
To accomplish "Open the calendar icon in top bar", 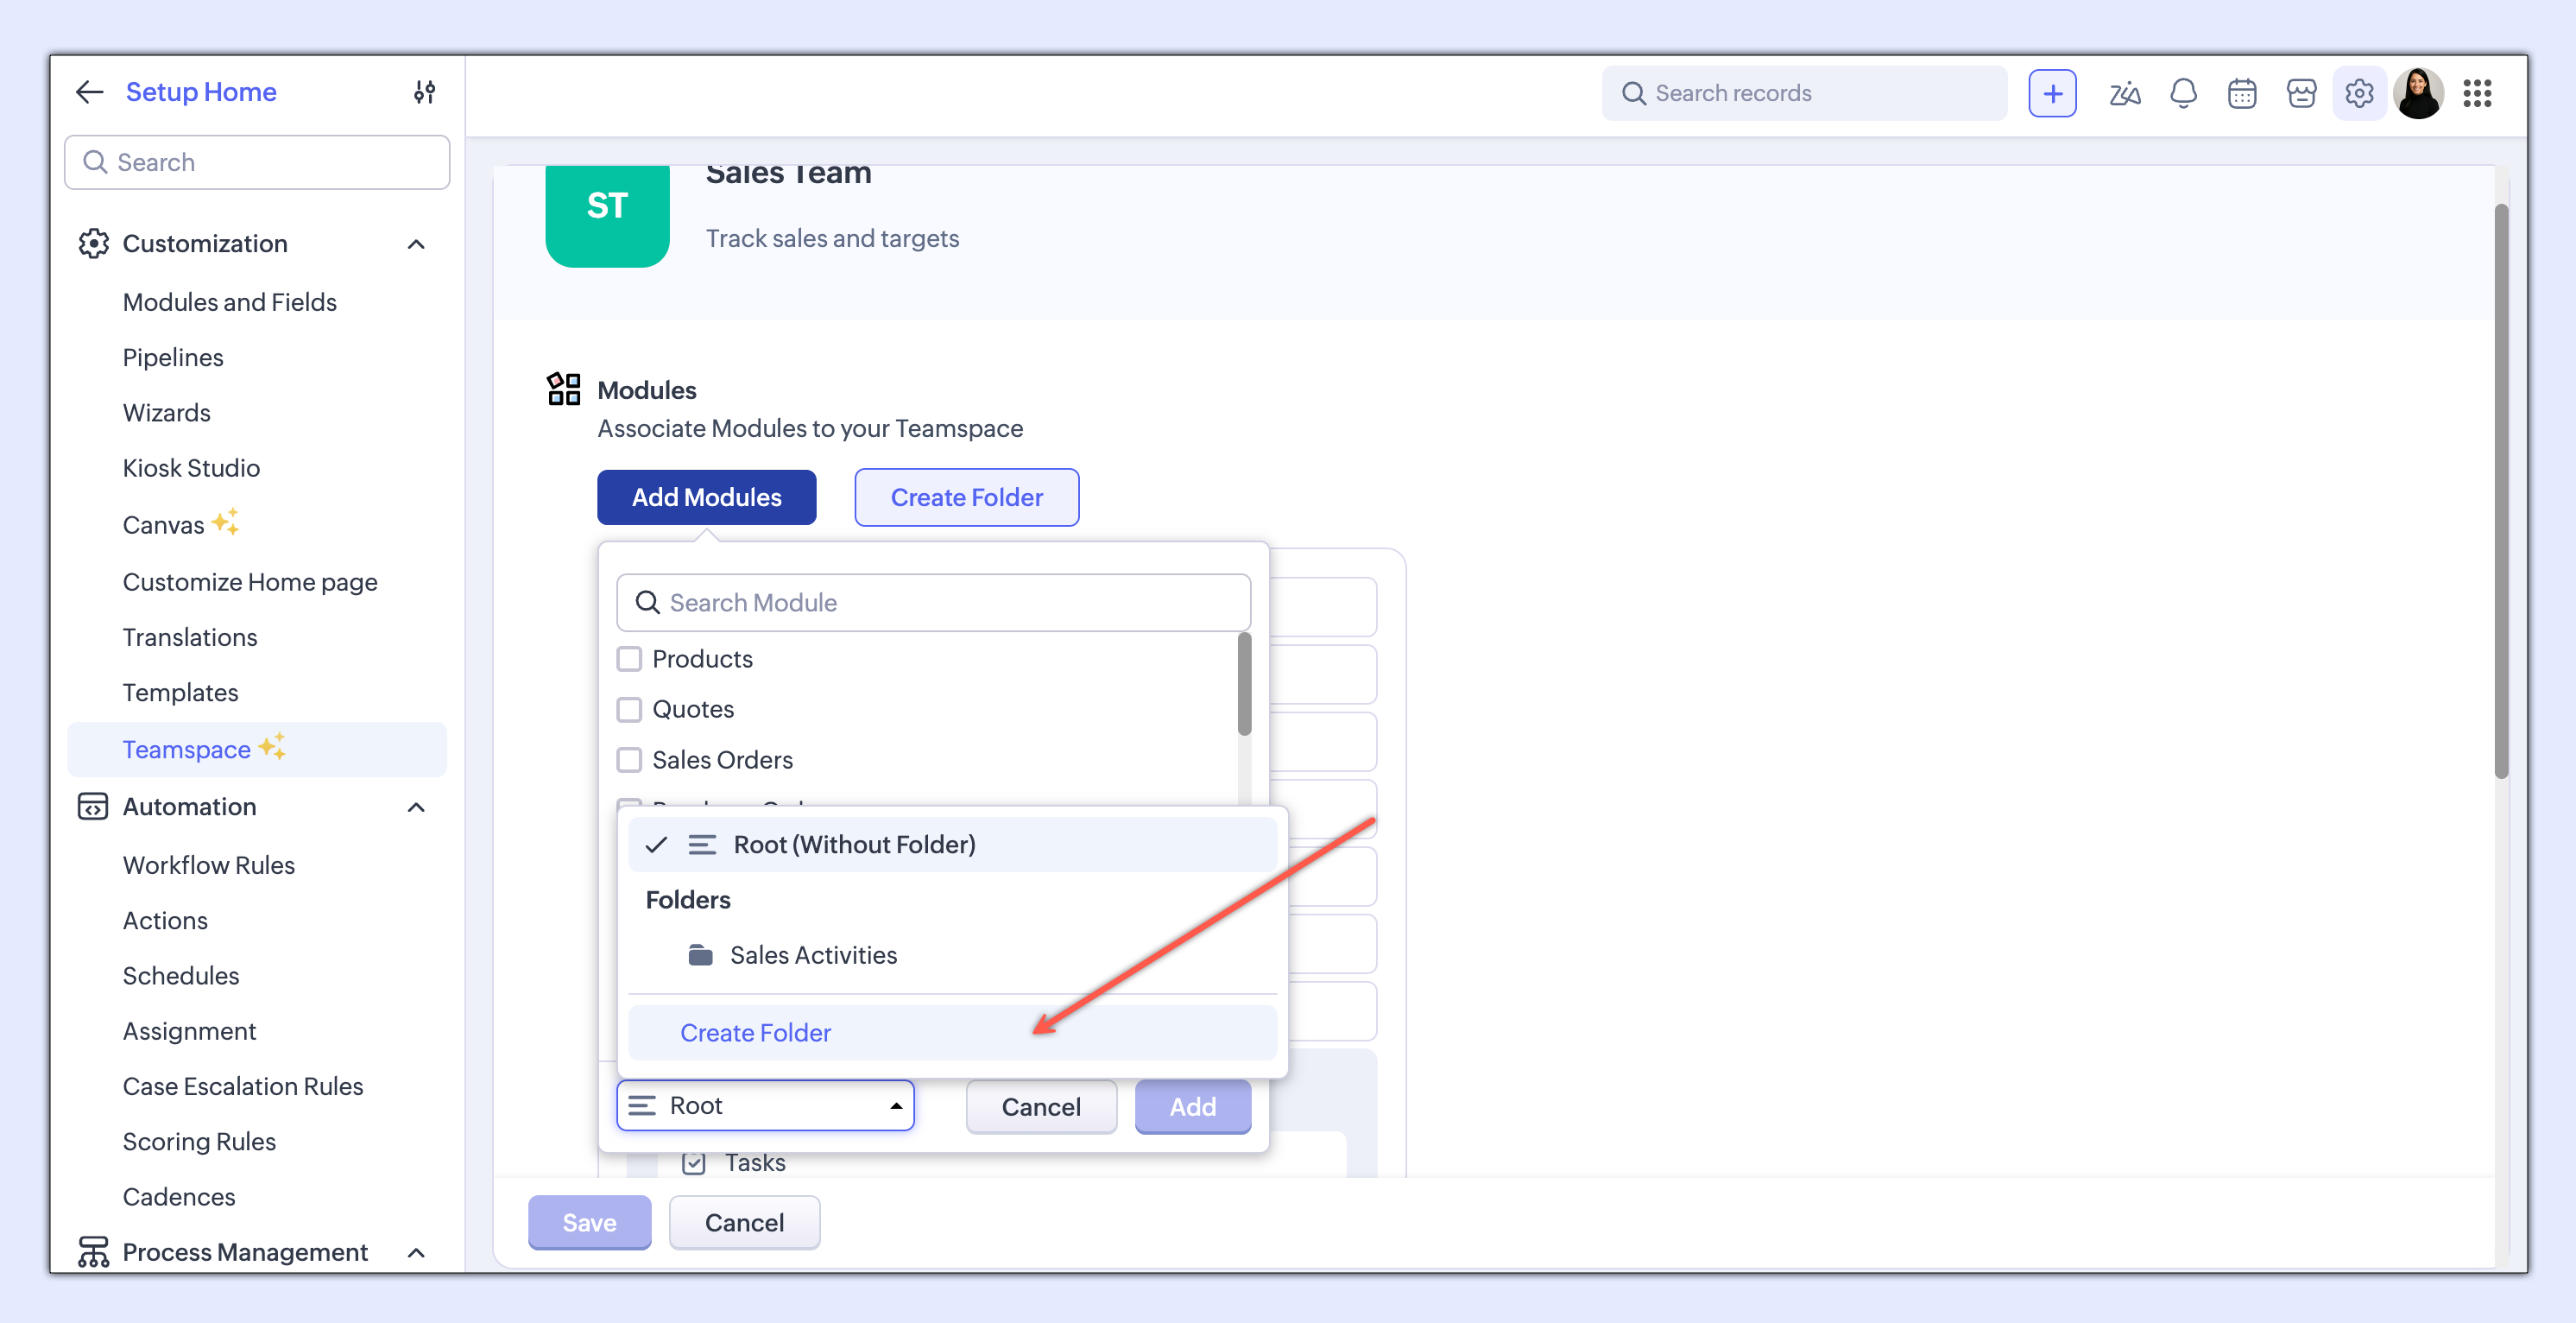I will point(2242,93).
